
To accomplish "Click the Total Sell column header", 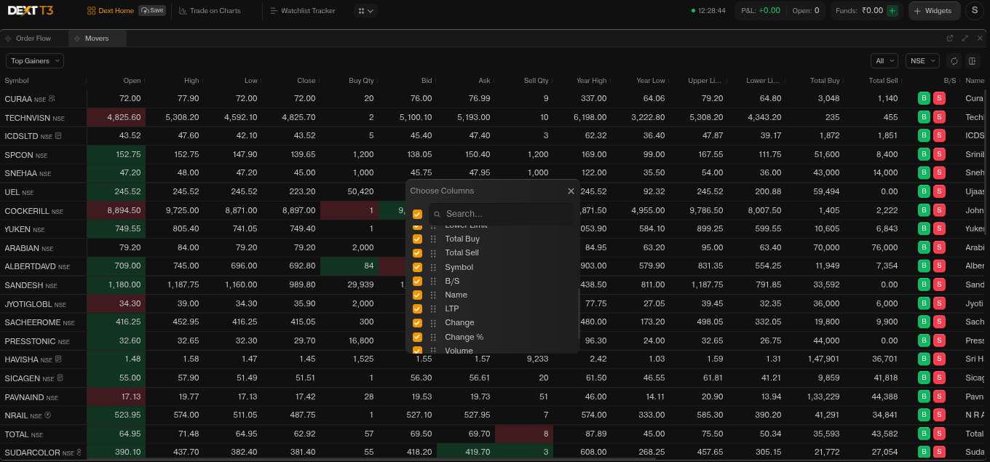I will click(883, 81).
